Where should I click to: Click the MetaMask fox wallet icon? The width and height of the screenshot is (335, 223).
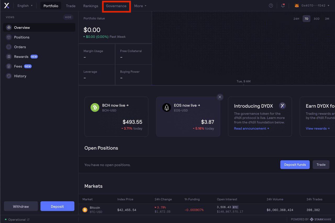pyautogui.click(x=297, y=5)
